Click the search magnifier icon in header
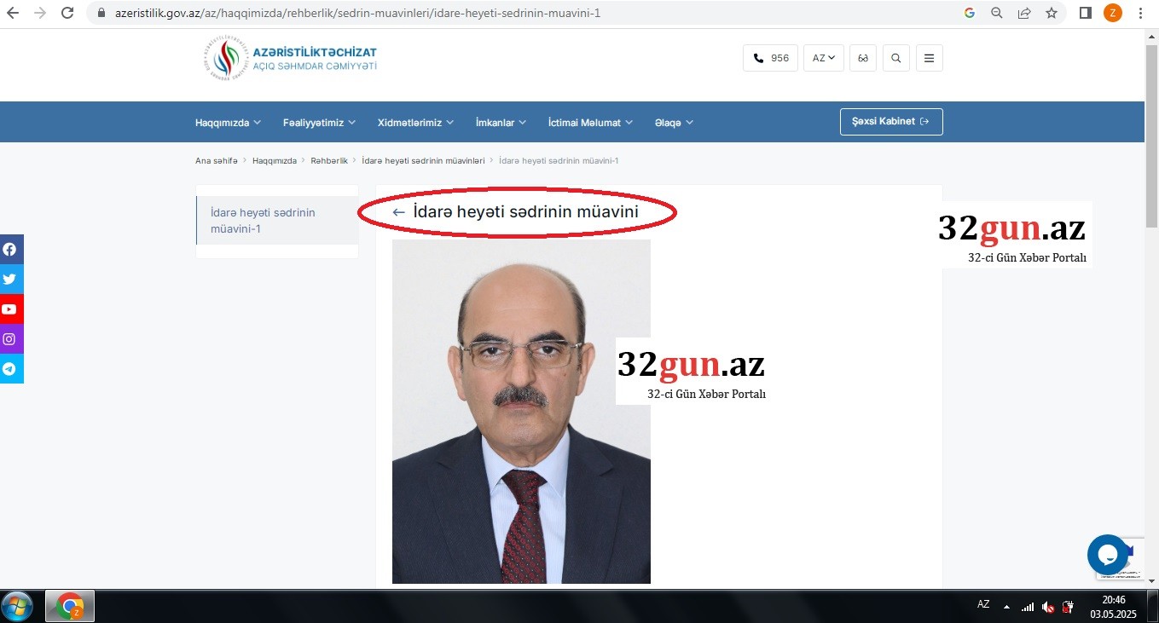Viewport: 1159px width, 623px height. coord(895,58)
